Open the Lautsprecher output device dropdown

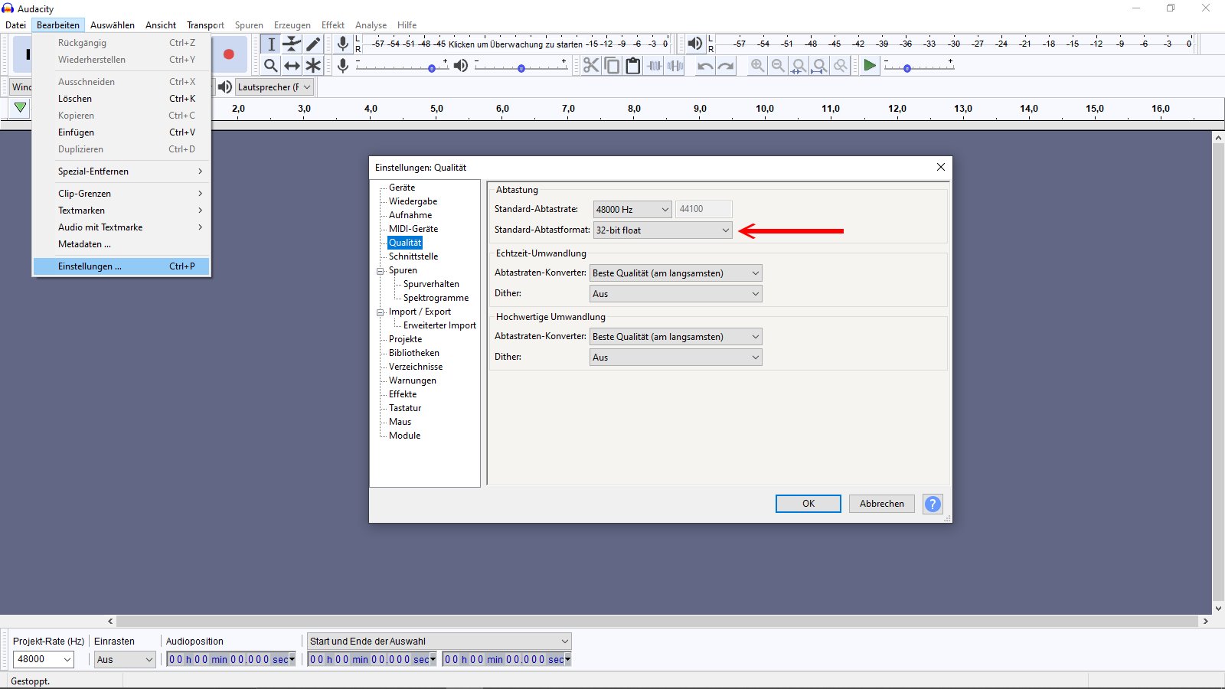point(274,87)
